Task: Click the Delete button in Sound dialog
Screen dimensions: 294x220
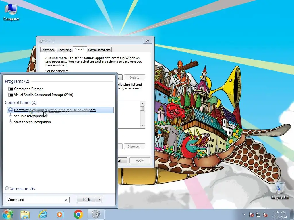Action: tap(134, 77)
